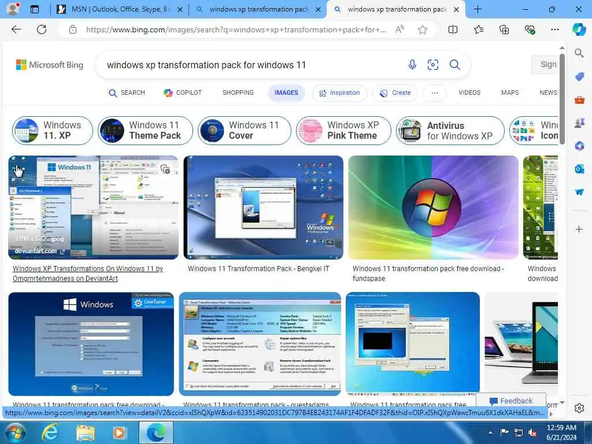Viewport: 592px width, 444px height.
Task: Click the Edge profile avatar icon
Action: [13, 9]
